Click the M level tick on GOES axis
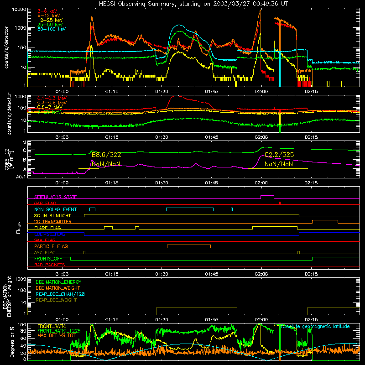365x365 pixels. point(24,142)
